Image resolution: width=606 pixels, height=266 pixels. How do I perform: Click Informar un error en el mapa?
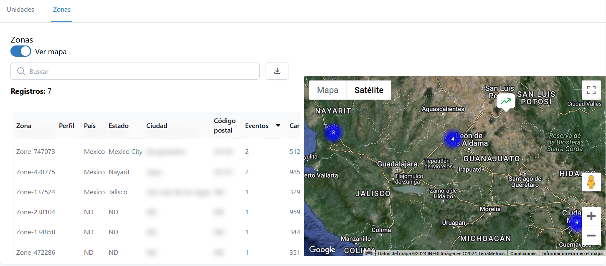tap(572, 253)
